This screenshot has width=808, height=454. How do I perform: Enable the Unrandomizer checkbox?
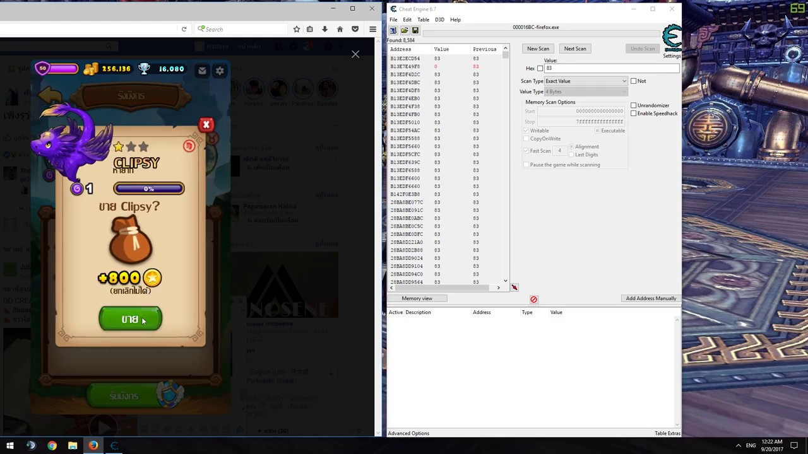[x=634, y=105]
